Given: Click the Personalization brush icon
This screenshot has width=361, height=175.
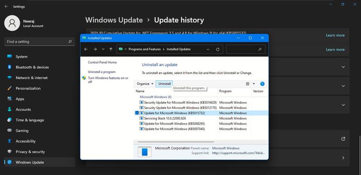Looking at the screenshot, I should [x=10, y=88].
